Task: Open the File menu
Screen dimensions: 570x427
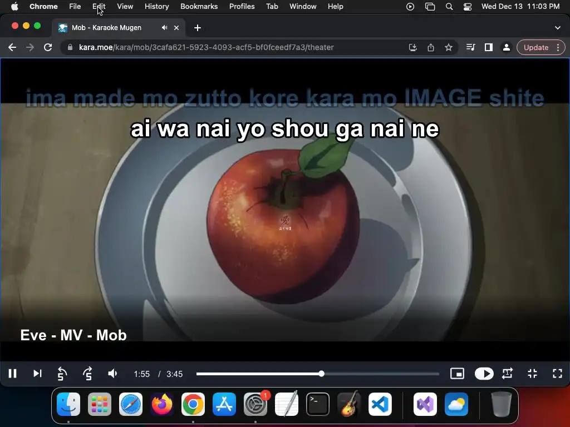Action: coord(75,7)
